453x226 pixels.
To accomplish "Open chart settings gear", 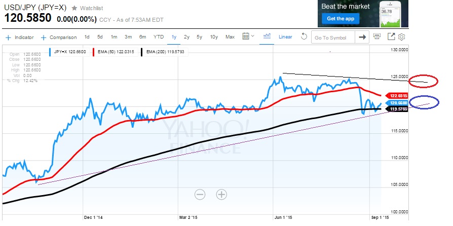I will click(401, 37).
